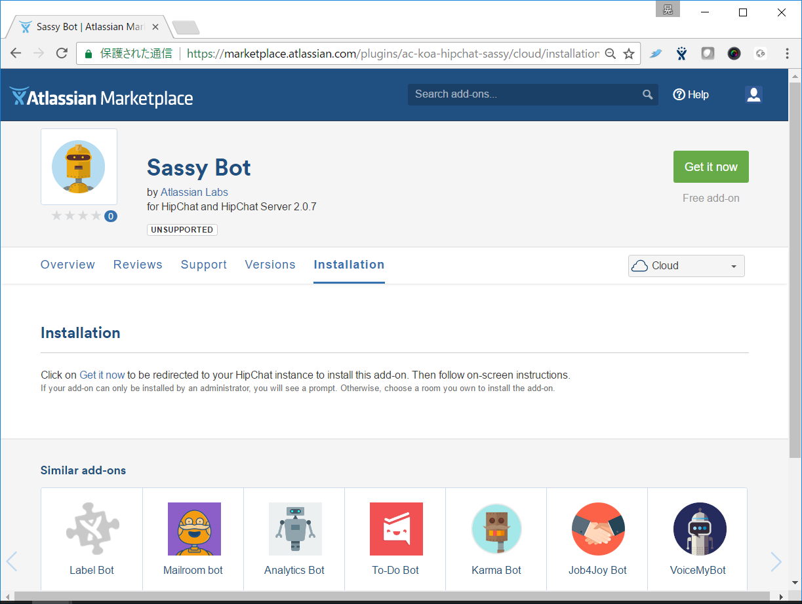The width and height of the screenshot is (802, 604).
Task: Click the gray shield extension icon
Action: pos(708,54)
